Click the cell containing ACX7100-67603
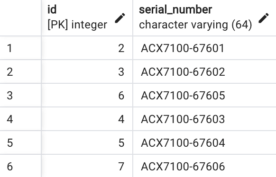The image size is (276, 177). pos(204,119)
